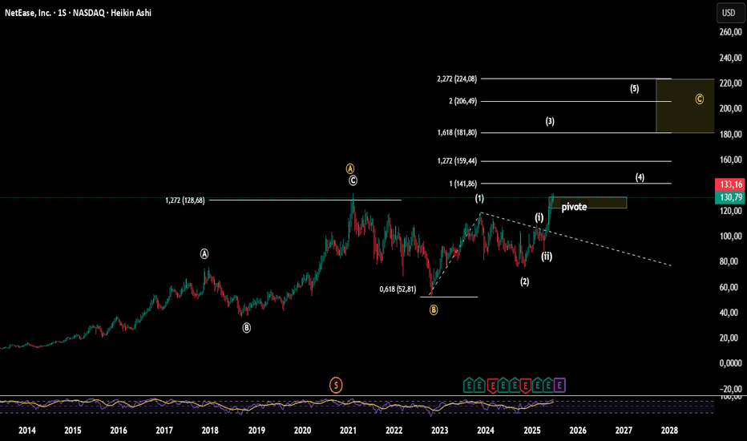747x441 pixels.
Task: Select the (3) wave label
Action: click(550, 121)
